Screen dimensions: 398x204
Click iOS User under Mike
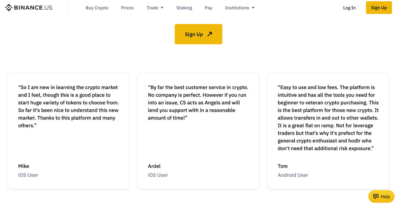click(28, 175)
